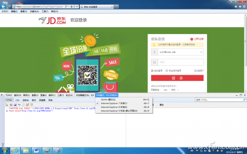This screenshot has width=247, height=154.
Task: Click the 密码 password input field
Action: coord(177,62)
